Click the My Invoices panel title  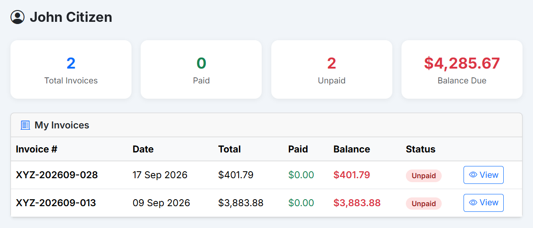tap(62, 125)
